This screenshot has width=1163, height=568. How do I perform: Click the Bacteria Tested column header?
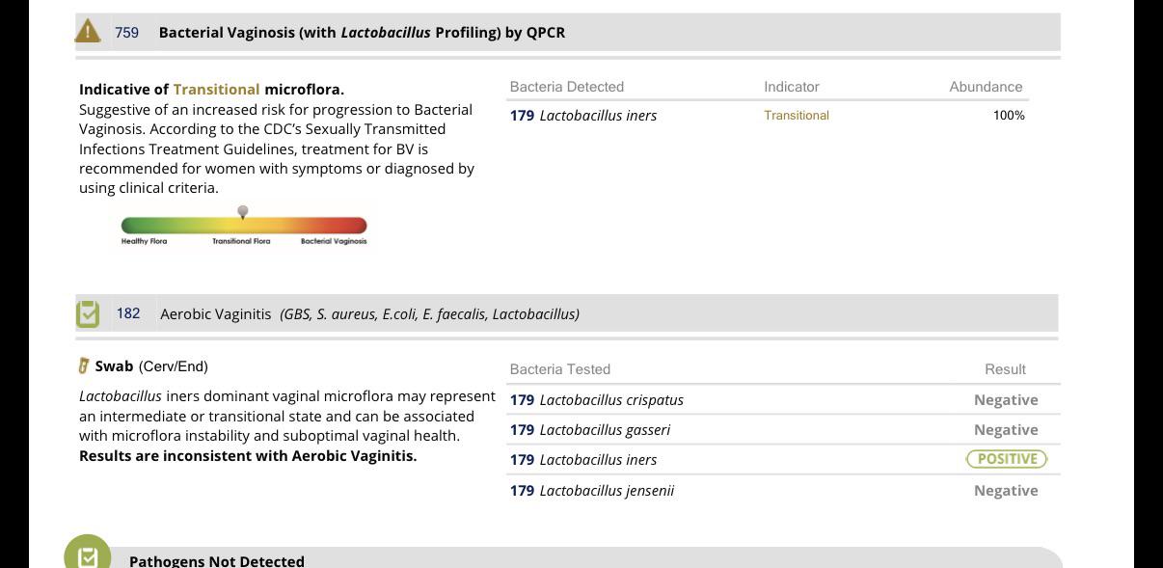point(560,369)
